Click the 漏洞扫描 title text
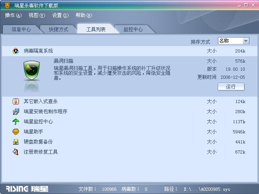This screenshot has width=259, height=194. 63,61
